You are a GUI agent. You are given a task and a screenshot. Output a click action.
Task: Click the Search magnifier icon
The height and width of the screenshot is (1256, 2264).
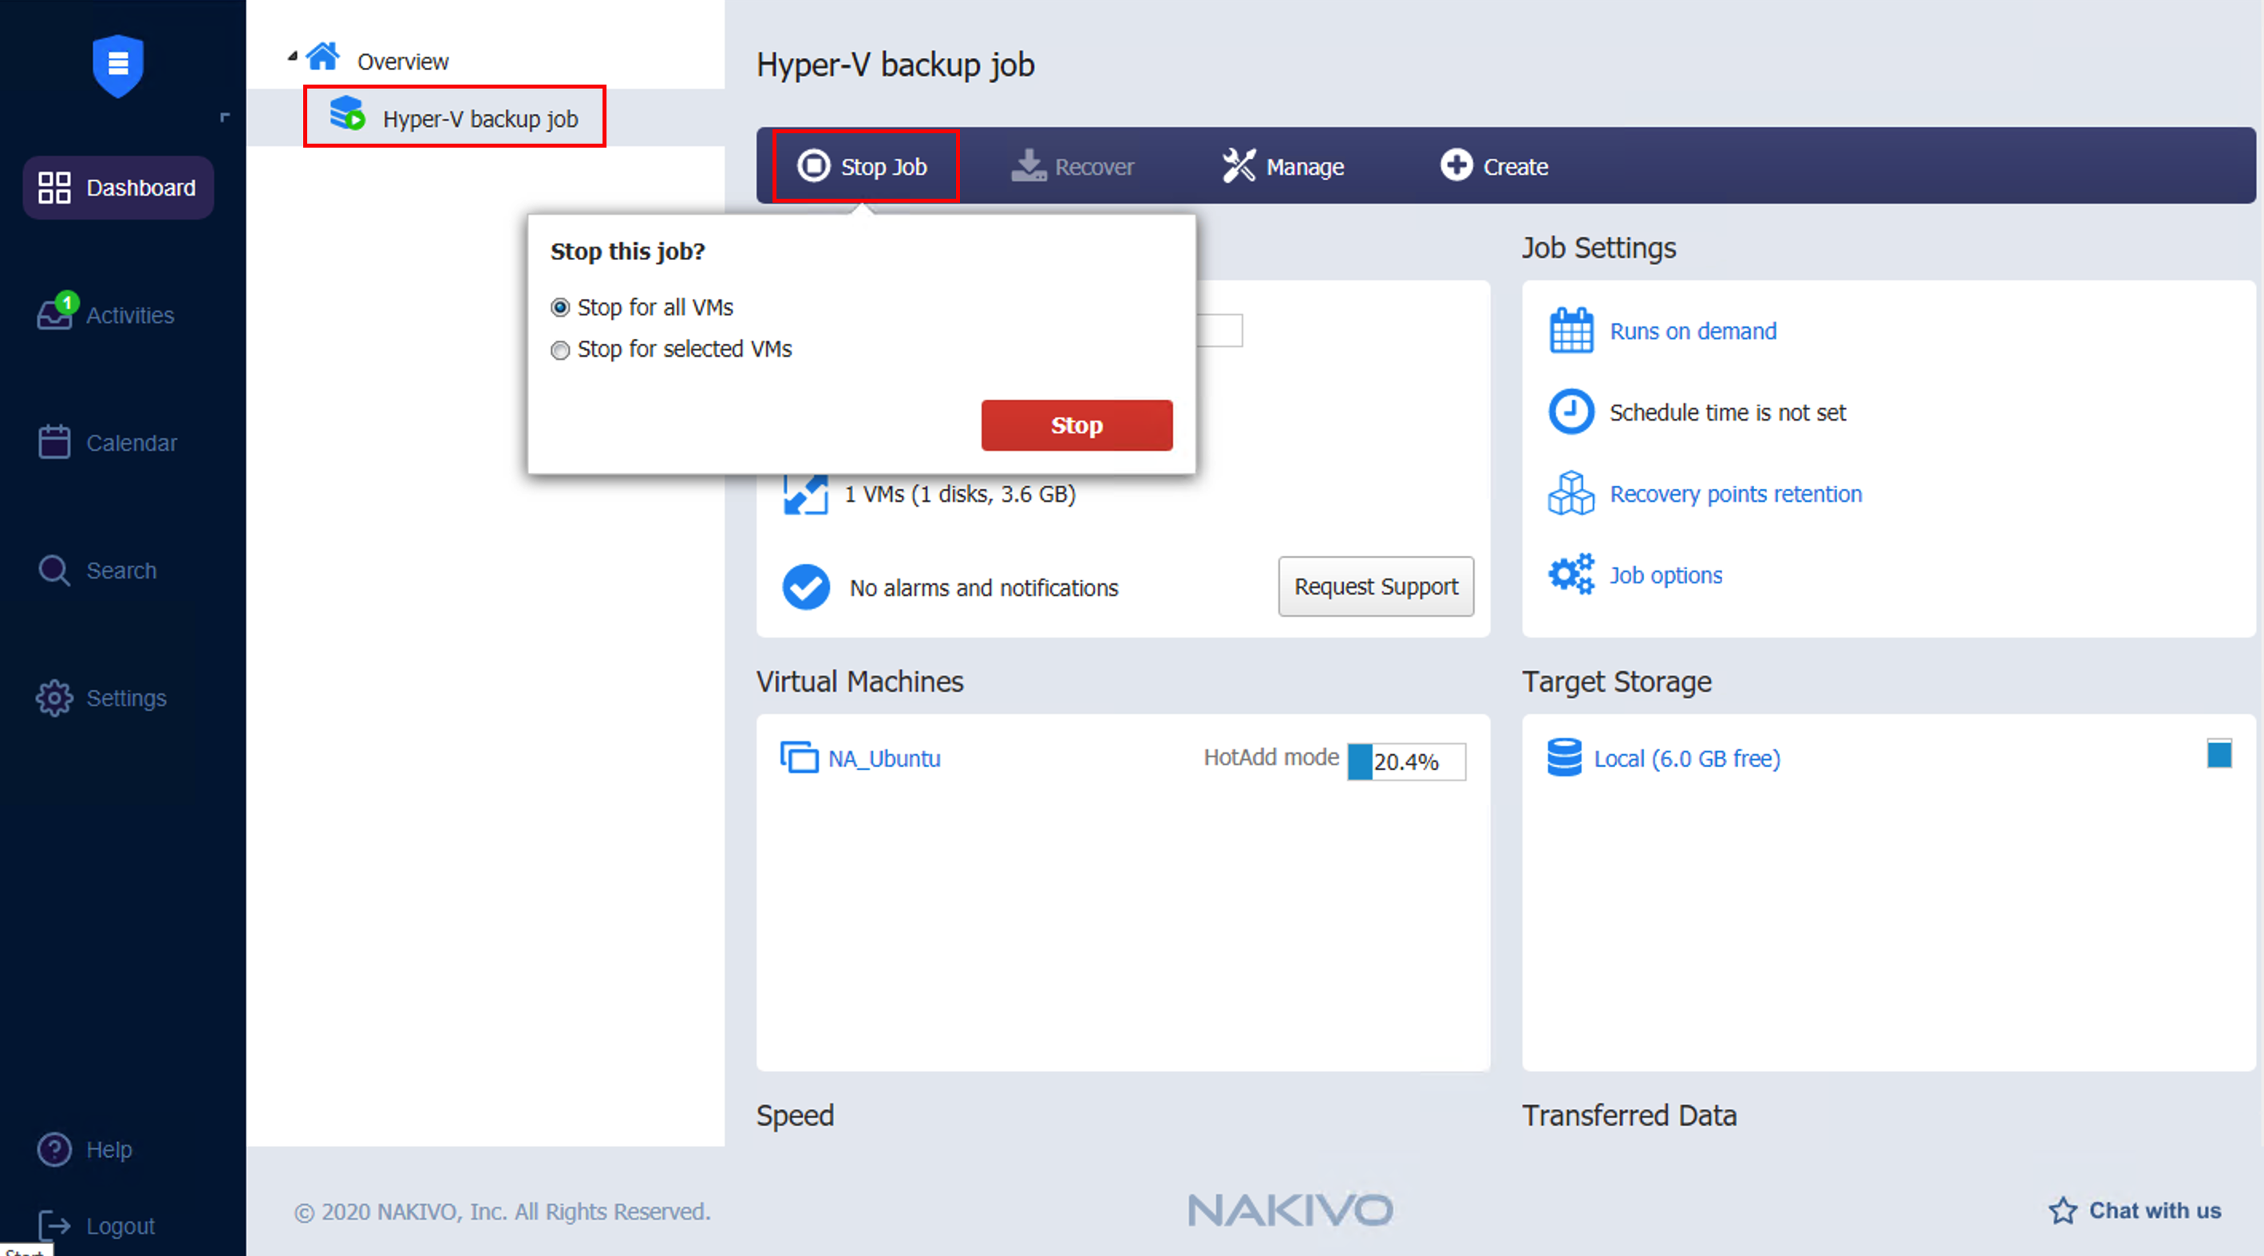(54, 571)
